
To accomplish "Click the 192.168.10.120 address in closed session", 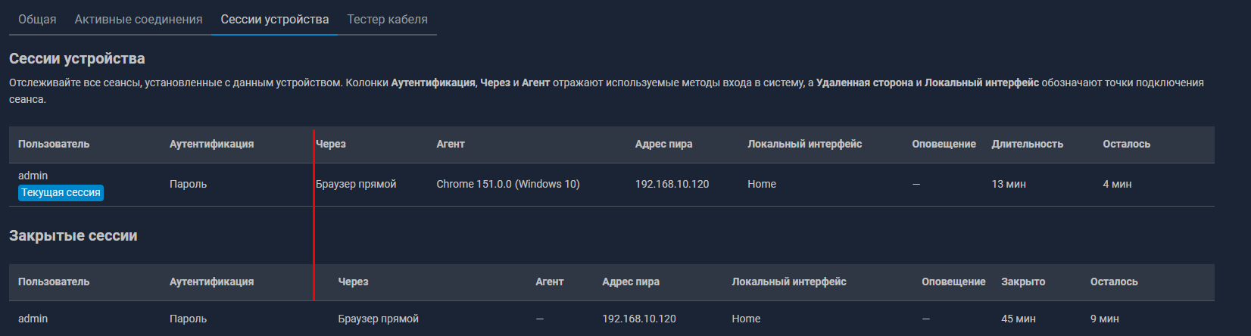I will [x=639, y=319].
